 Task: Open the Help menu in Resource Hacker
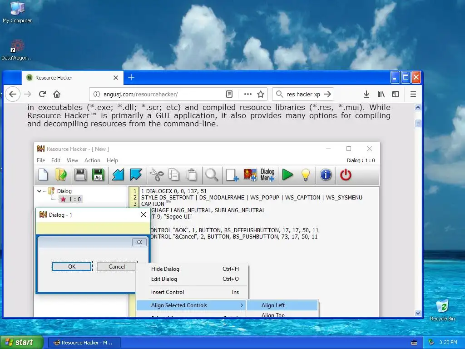click(113, 160)
